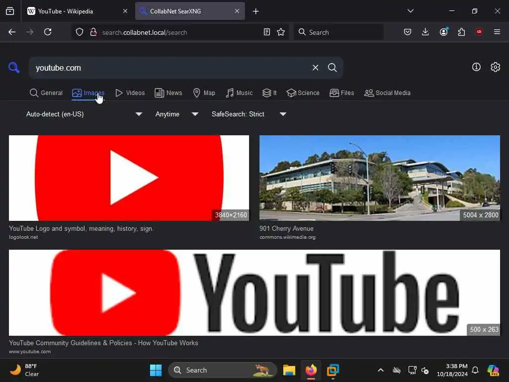Visit logolook.net source link

coord(23,237)
